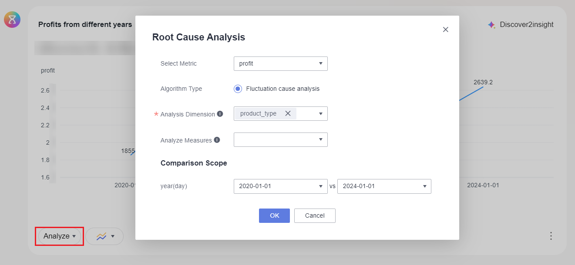The width and height of the screenshot is (575, 265).
Task: Expand the Analysis Dimension dropdown arrow
Action: pyautogui.click(x=320, y=113)
